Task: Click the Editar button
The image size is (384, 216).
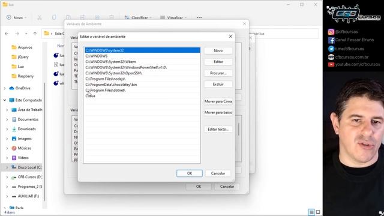Action: (218, 62)
